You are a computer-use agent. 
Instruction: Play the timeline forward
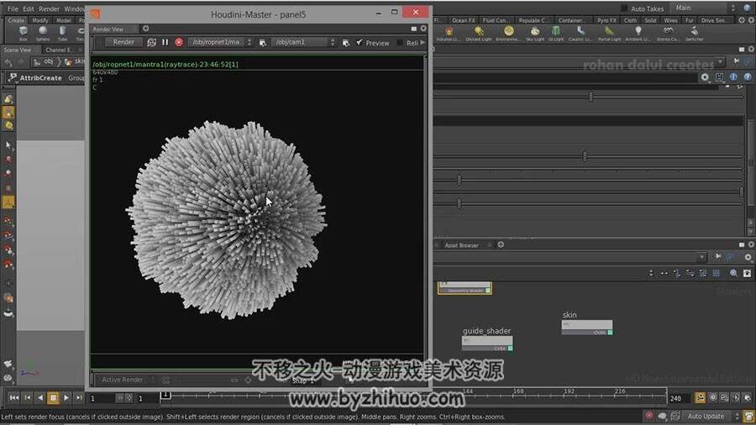(x=66, y=398)
